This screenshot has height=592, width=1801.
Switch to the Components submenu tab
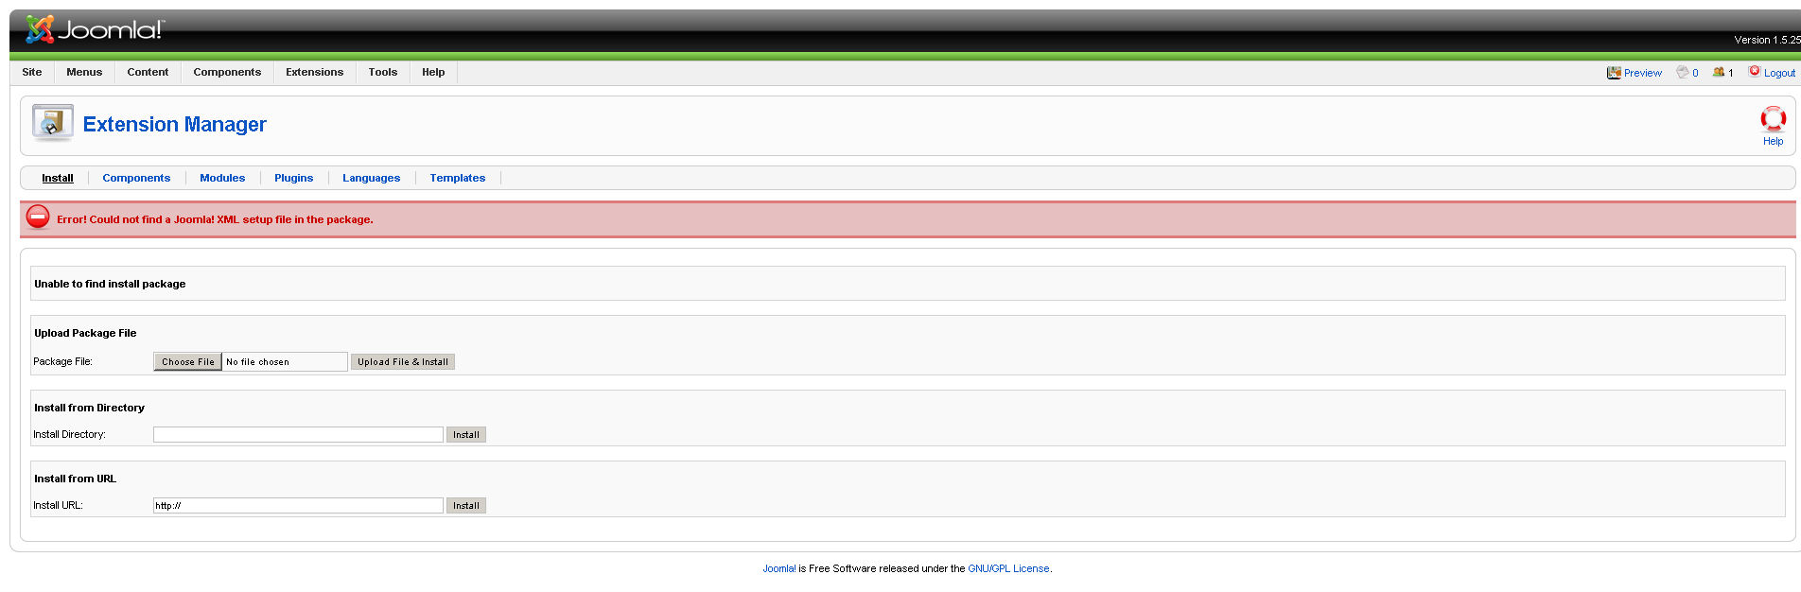[136, 178]
